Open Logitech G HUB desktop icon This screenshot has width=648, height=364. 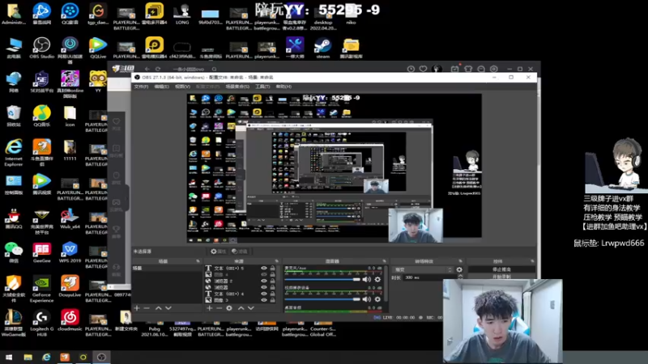click(42, 323)
